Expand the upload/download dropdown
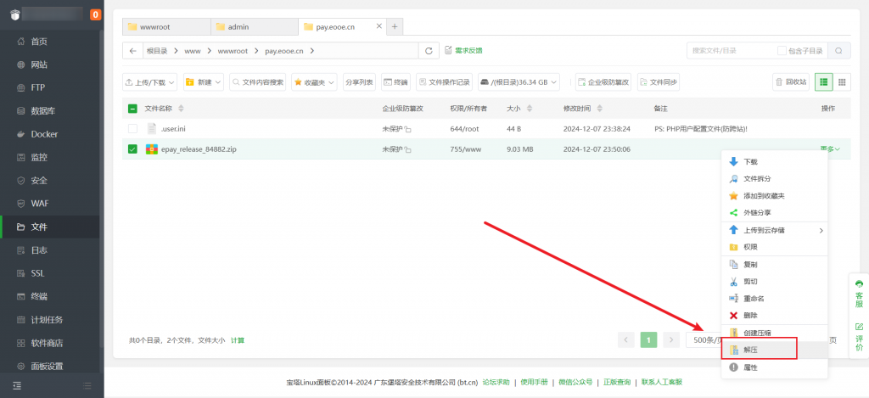Image resolution: width=869 pixels, height=398 pixels. (x=150, y=82)
